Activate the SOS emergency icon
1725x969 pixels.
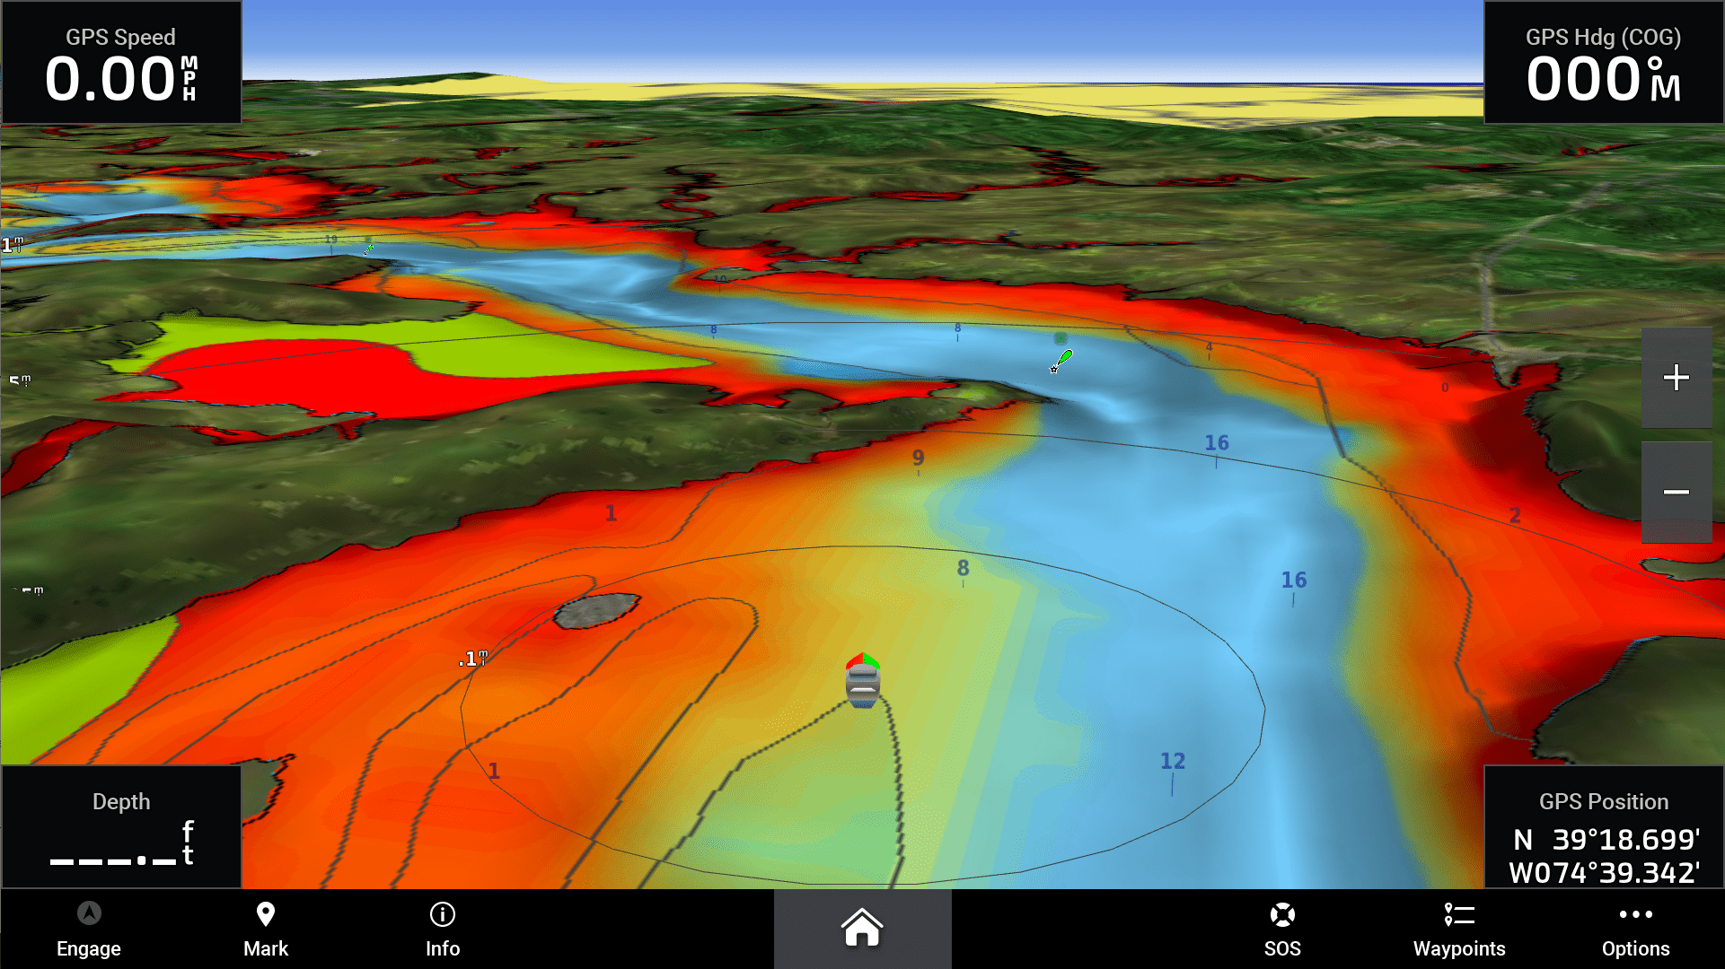[x=1279, y=930]
